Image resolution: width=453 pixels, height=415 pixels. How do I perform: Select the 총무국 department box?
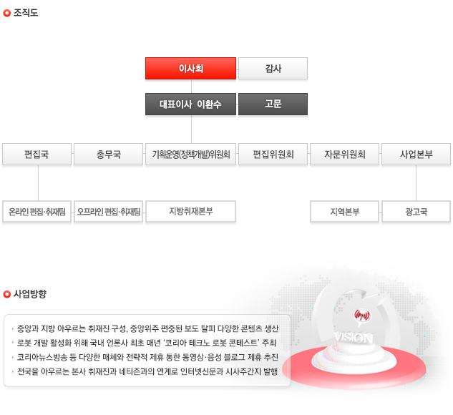pos(108,155)
